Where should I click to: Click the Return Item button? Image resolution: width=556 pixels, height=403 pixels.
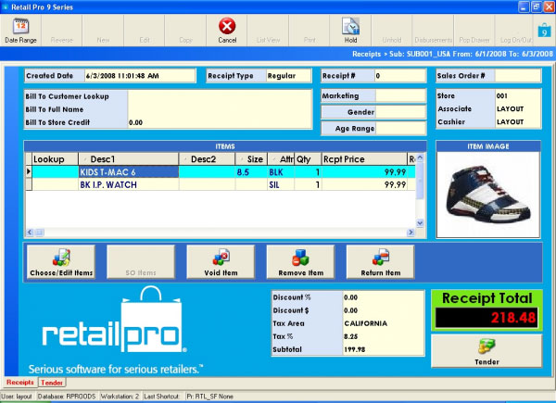(x=381, y=261)
